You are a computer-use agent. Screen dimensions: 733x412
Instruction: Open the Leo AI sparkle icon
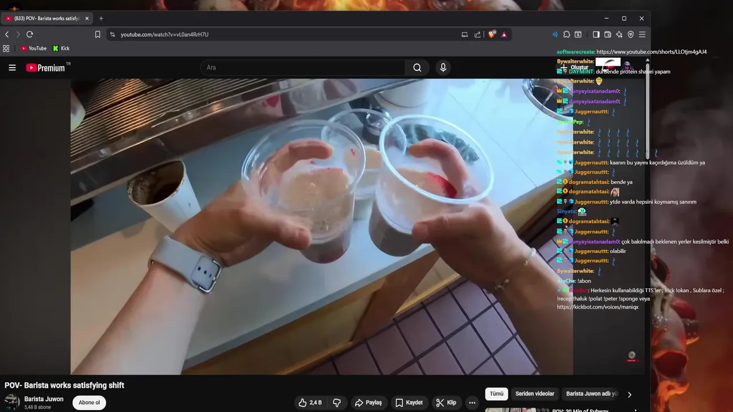click(x=619, y=34)
